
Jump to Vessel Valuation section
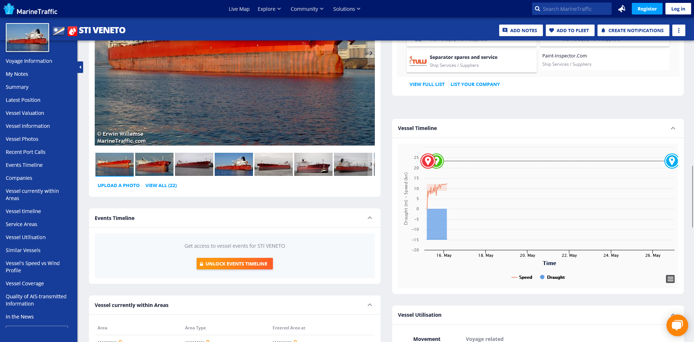[x=25, y=113]
